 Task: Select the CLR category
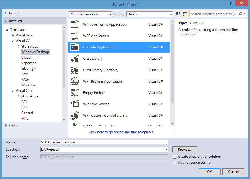[25, 107]
